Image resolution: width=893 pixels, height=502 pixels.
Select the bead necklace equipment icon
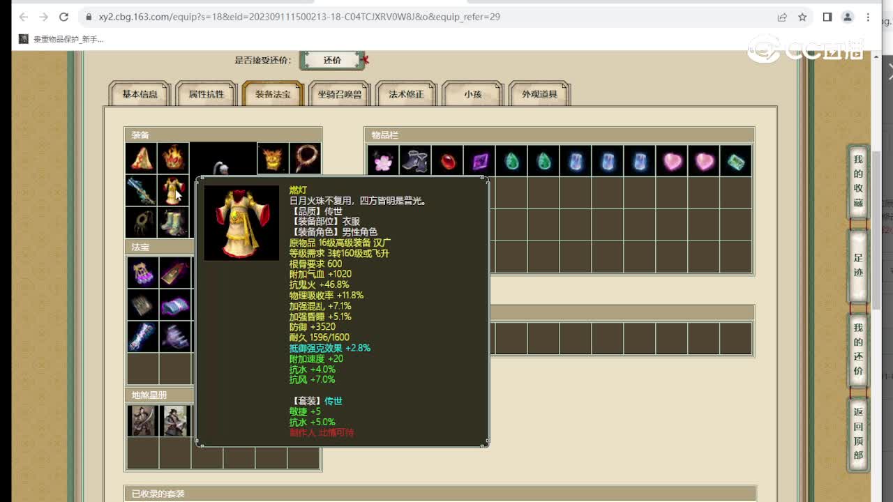[x=305, y=158]
